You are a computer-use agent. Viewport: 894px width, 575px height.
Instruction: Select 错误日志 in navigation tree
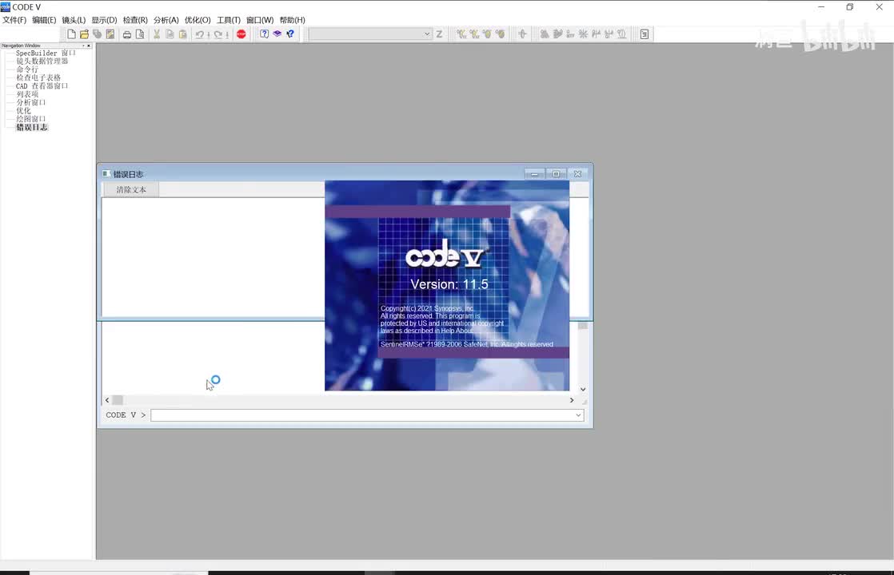tap(32, 127)
